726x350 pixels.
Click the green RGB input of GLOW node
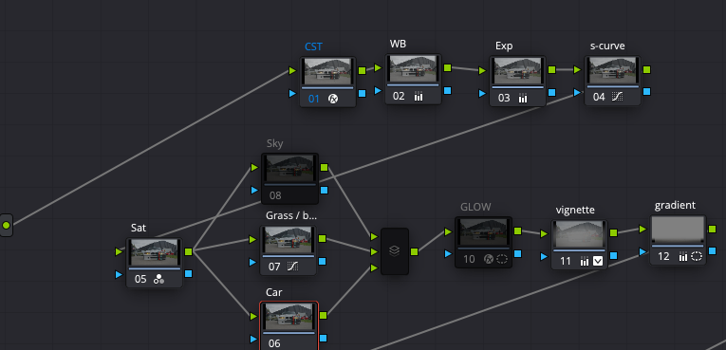pos(448,231)
